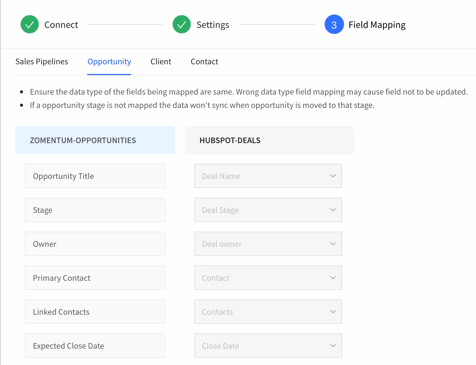Click the green Settings step checkmark icon
Image resolution: width=476 pixels, height=365 pixels.
tap(182, 24)
